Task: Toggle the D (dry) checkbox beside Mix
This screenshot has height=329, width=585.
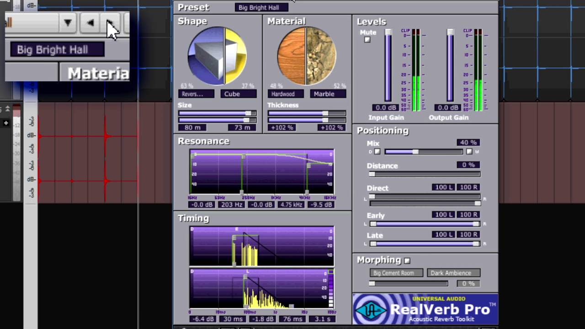Action: [377, 152]
